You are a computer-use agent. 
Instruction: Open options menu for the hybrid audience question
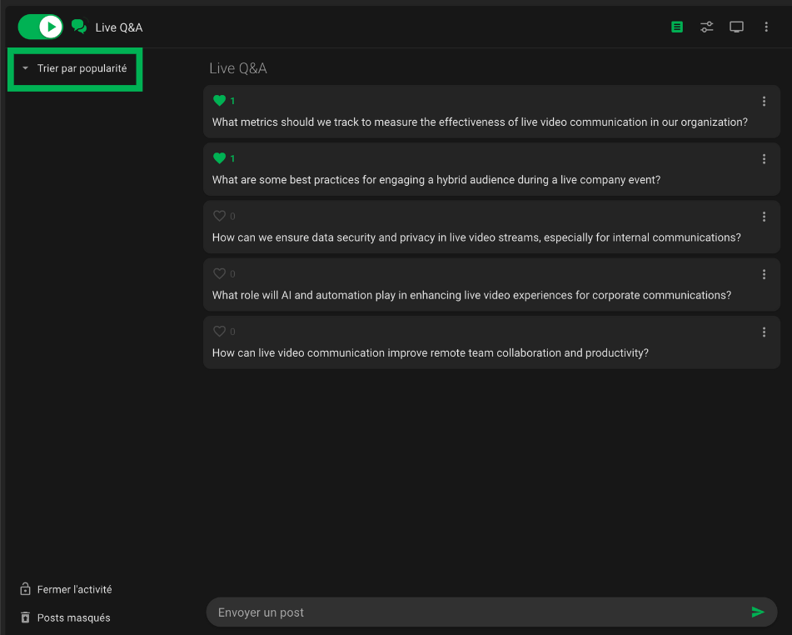tap(764, 159)
